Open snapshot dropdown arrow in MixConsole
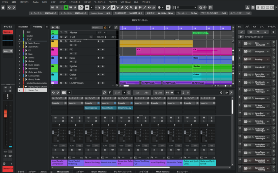278x173 pixels. pyautogui.click(x=69, y=93)
